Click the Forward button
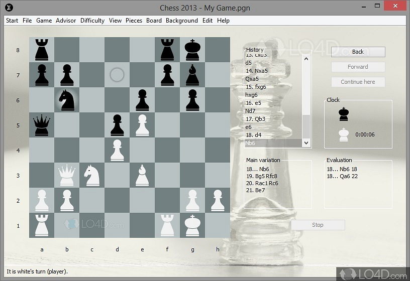 [358, 67]
